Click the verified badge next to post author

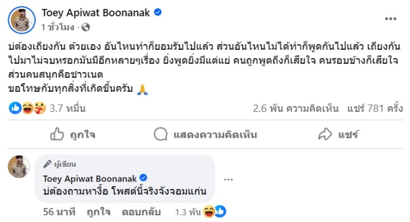point(158,12)
